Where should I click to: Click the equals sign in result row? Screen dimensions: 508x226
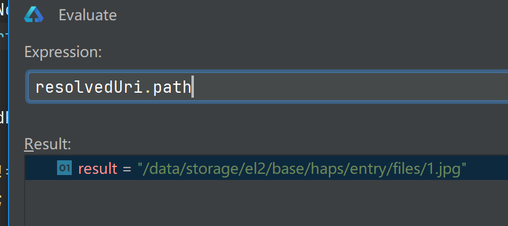click(x=127, y=169)
